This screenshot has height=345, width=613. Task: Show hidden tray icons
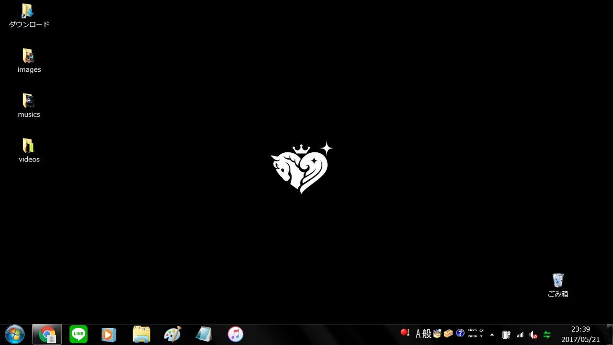point(492,334)
